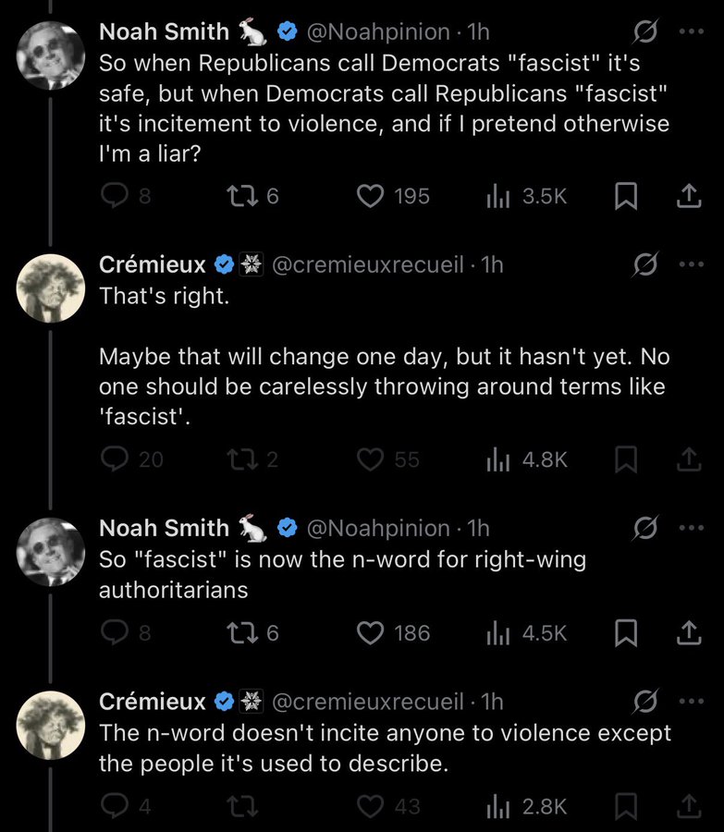Bookmark Noah Smith's first tweet
This screenshot has height=832, width=724.
click(x=626, y=196)
